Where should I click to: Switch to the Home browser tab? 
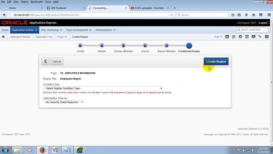[23, 8]
